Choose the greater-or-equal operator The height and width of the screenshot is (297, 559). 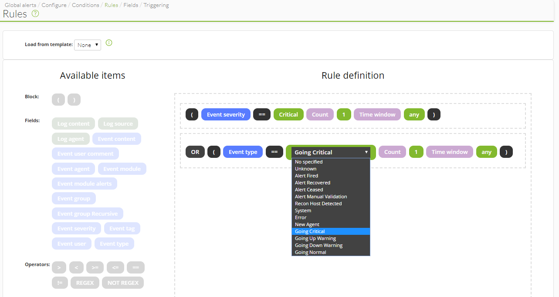tap(95, 268)
